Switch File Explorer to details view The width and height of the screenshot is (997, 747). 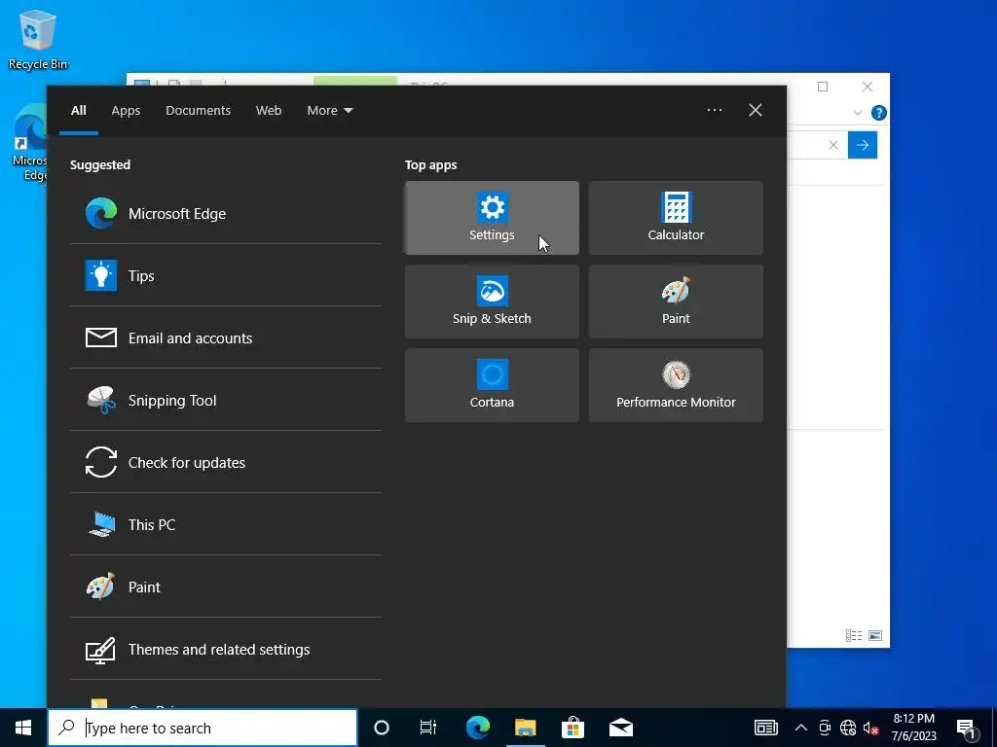point(853,635)
